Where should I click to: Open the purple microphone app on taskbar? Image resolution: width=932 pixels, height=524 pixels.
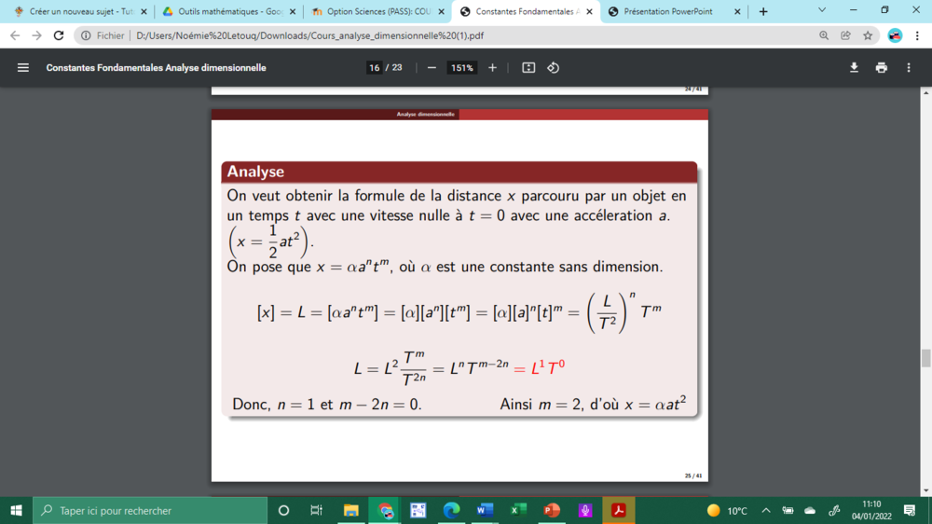[585, 510]
